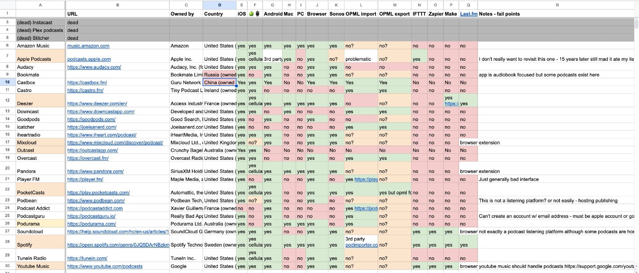Click the Last.fm header link

[469, 14]
